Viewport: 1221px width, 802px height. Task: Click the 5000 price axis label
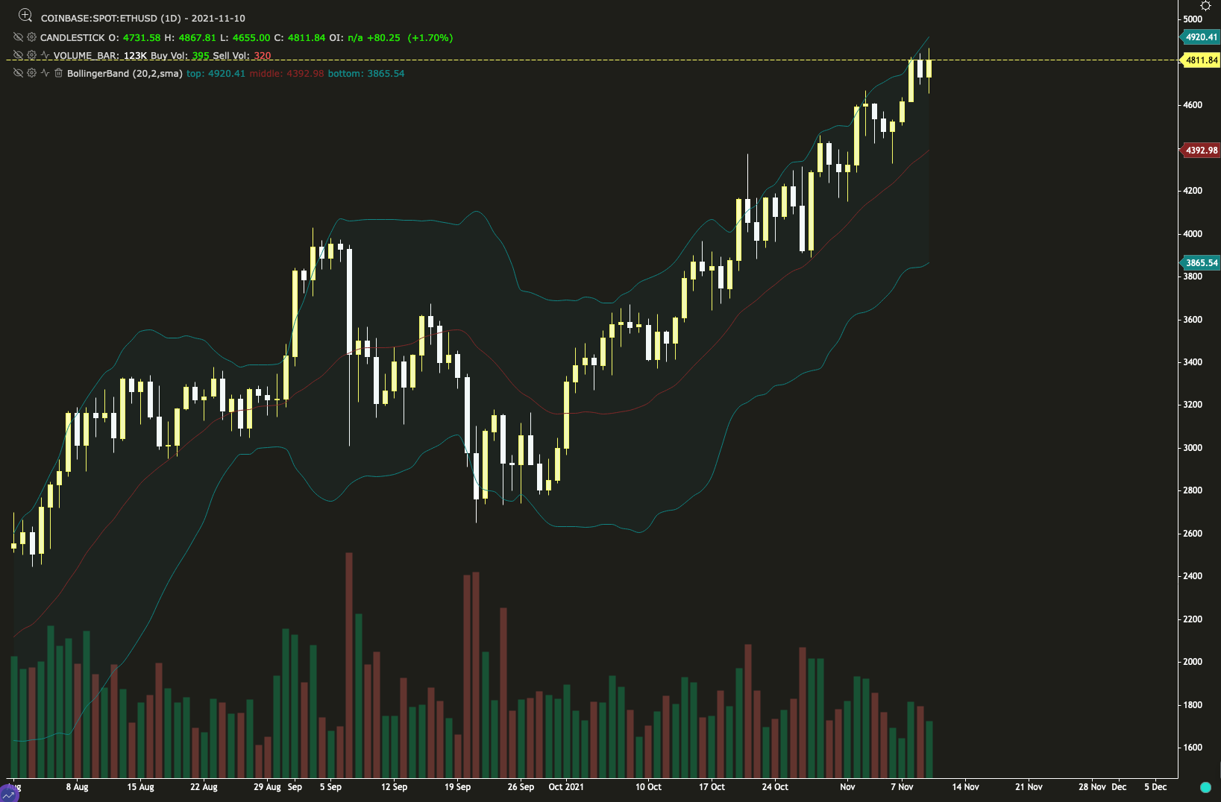click(x=1193, y=19)
